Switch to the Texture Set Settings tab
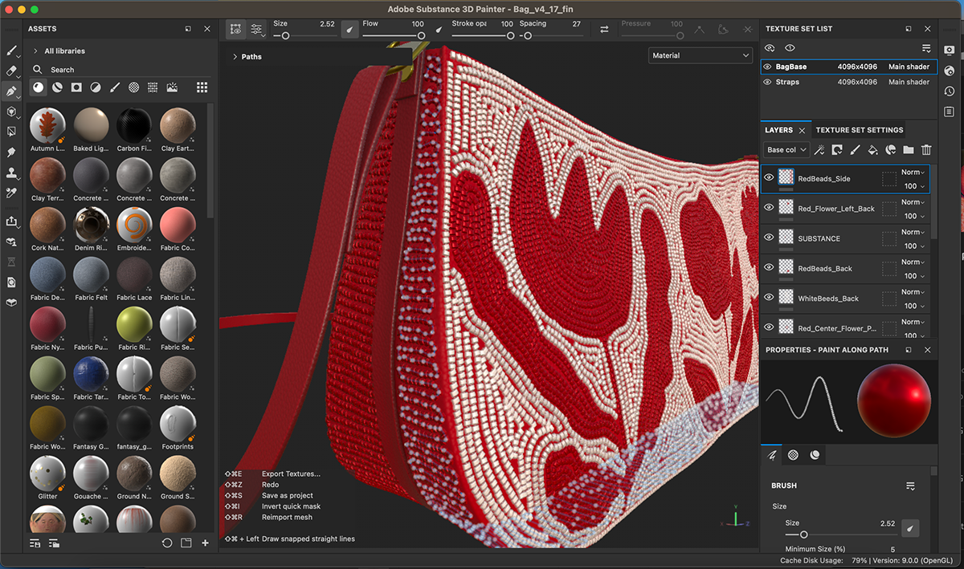The width and height of the screenshot is (964, 569). 859,130
